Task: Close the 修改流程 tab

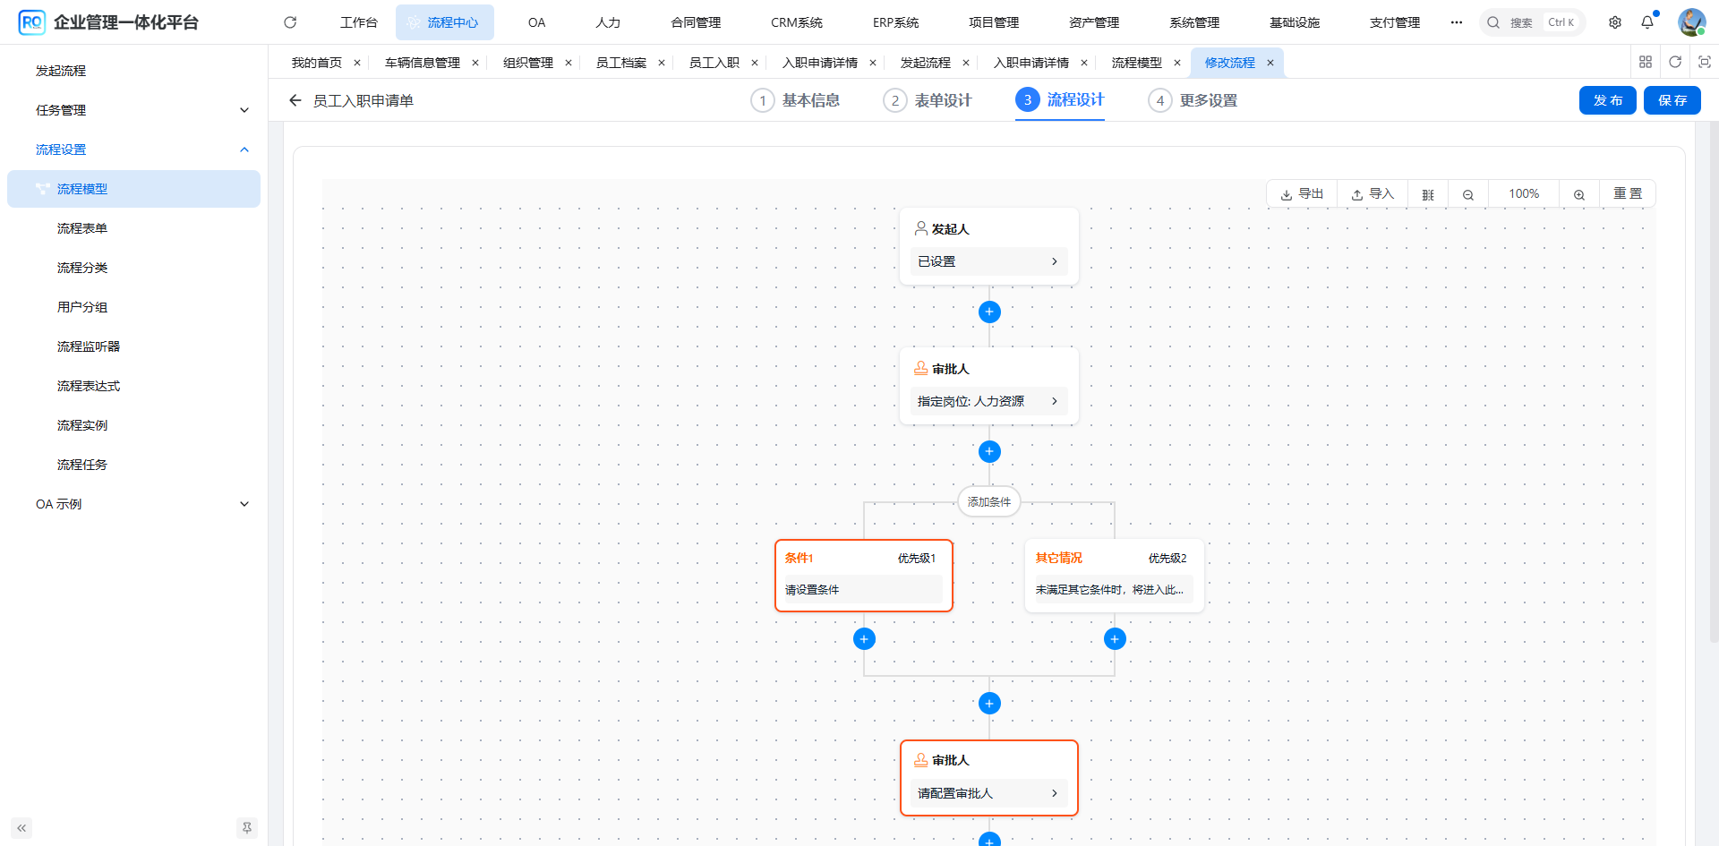Action: tap(1270, 63)
